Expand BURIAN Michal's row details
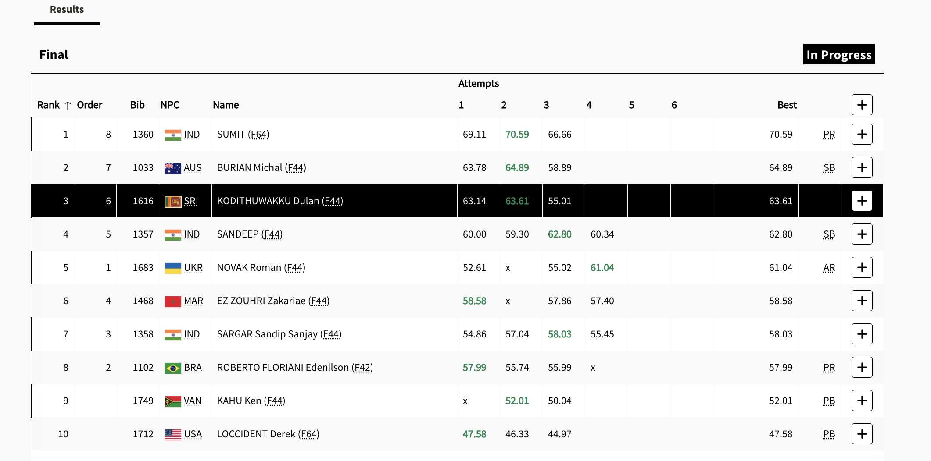 [862, 167]
